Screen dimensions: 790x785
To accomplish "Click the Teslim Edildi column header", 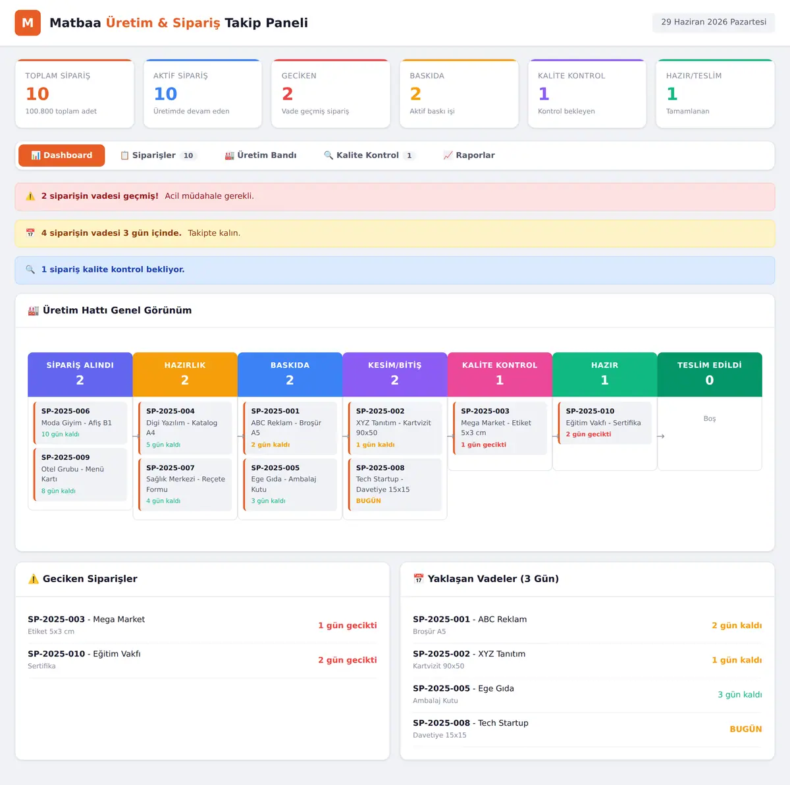I will tap(710, 374).
